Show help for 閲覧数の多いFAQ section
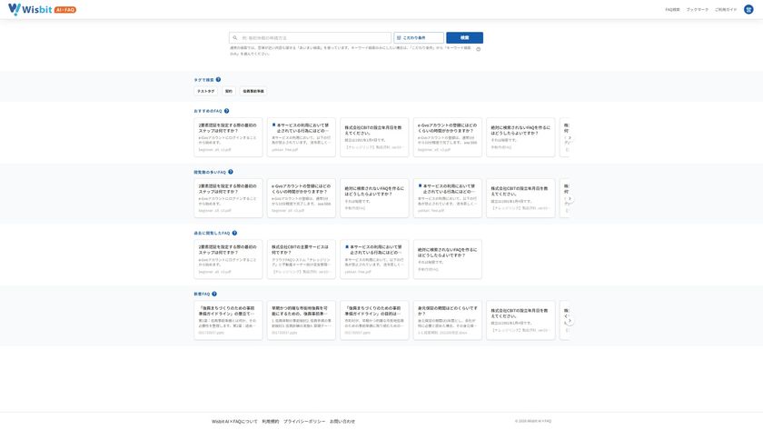This screenshot has height=430, width=763. [x=231, y=172]
